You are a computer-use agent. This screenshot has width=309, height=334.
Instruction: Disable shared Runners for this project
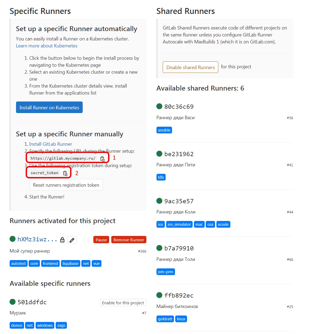tap(190, 67)
